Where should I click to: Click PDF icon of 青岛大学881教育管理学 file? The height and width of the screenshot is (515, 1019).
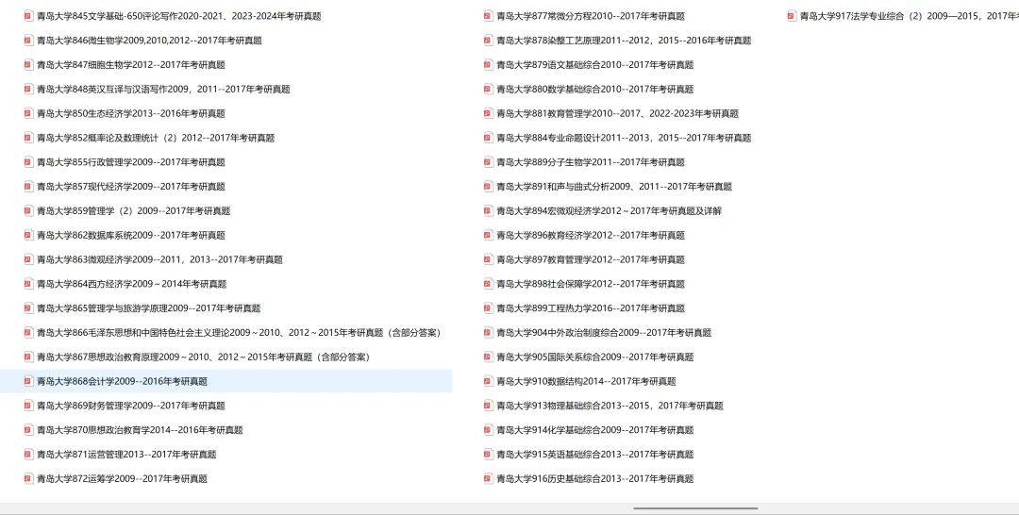click(x=489, y=113)
